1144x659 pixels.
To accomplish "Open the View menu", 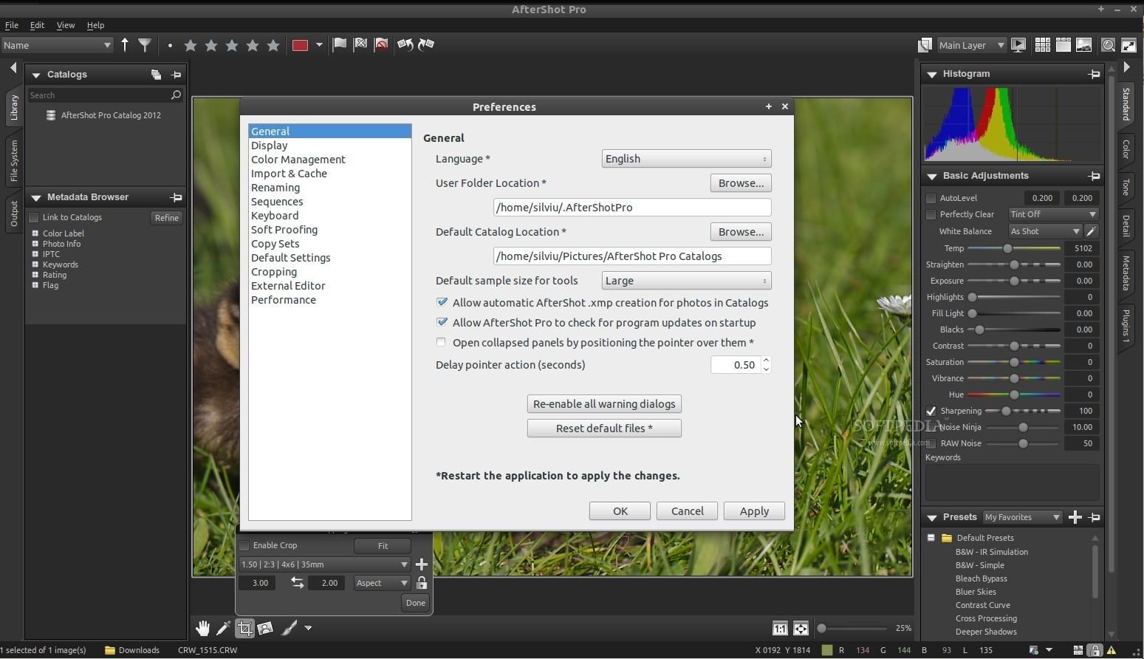I will tap(66, 25).
